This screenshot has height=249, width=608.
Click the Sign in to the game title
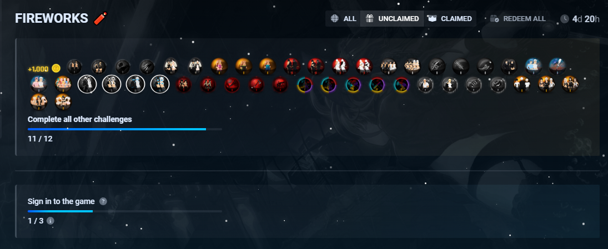pyautogui.click(x=61, y=201)
